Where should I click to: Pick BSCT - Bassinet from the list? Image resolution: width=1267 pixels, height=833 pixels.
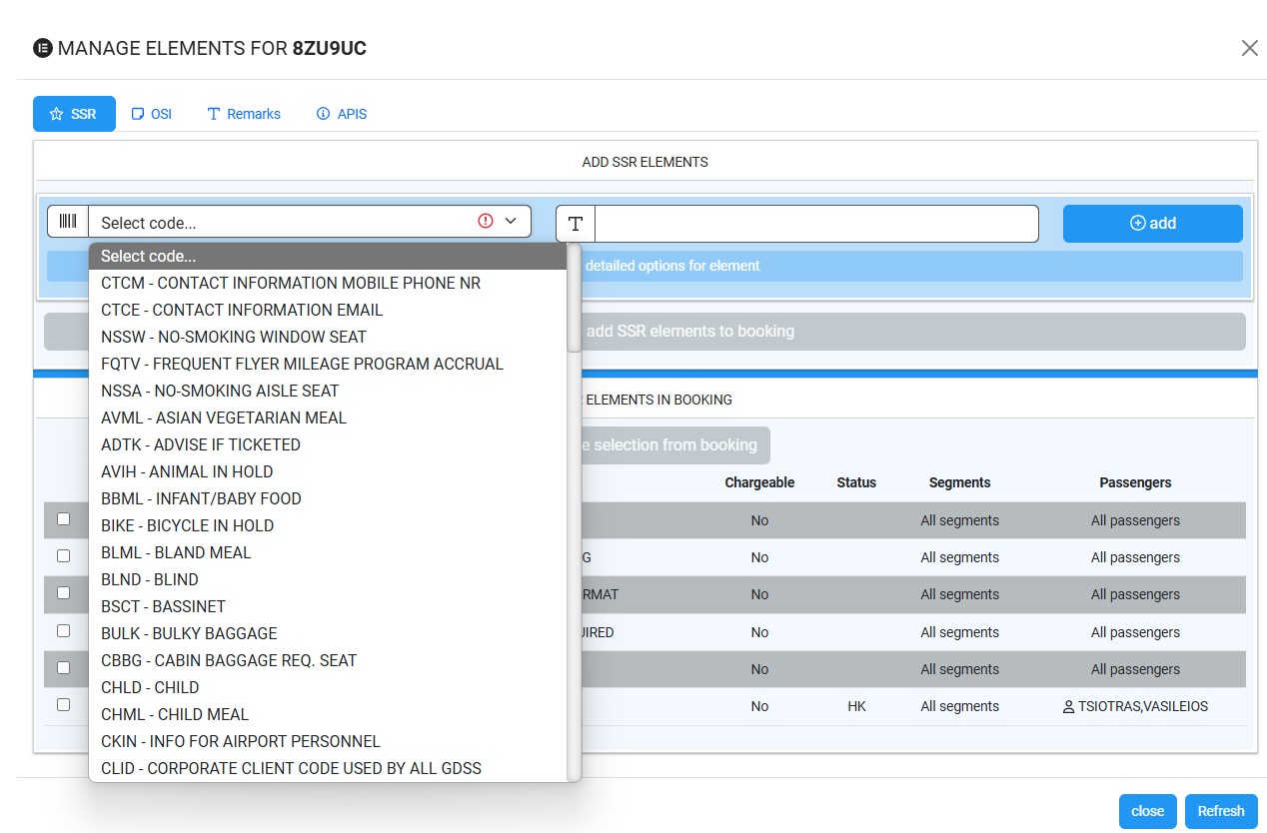328,607
